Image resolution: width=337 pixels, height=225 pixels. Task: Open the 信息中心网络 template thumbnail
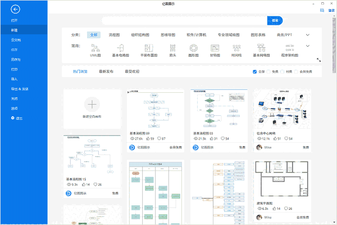click(282, 109)
